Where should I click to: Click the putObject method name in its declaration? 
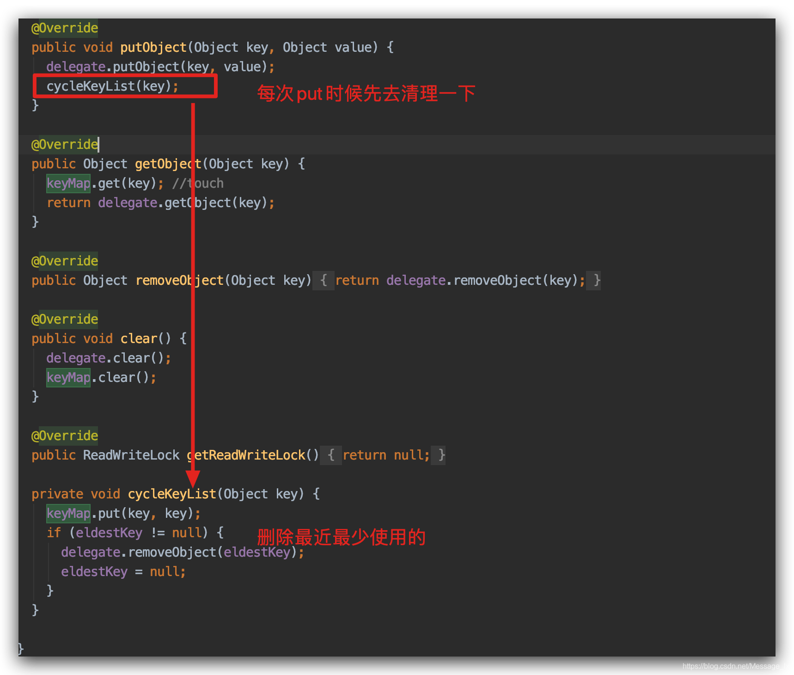pos(153,48)
